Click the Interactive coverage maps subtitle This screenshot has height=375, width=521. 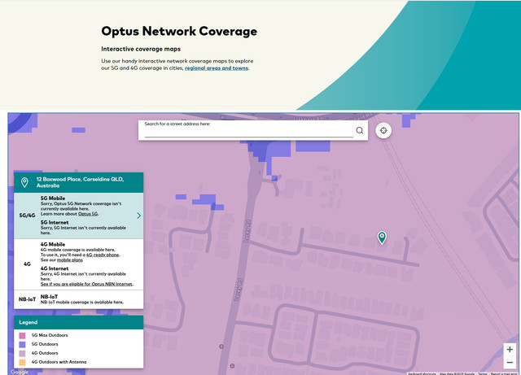(141, 49)
